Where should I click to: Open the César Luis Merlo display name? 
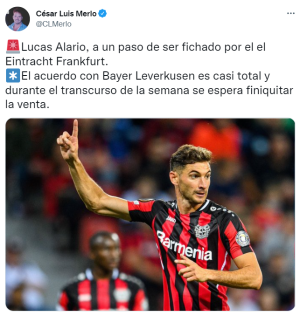(66, 13)
